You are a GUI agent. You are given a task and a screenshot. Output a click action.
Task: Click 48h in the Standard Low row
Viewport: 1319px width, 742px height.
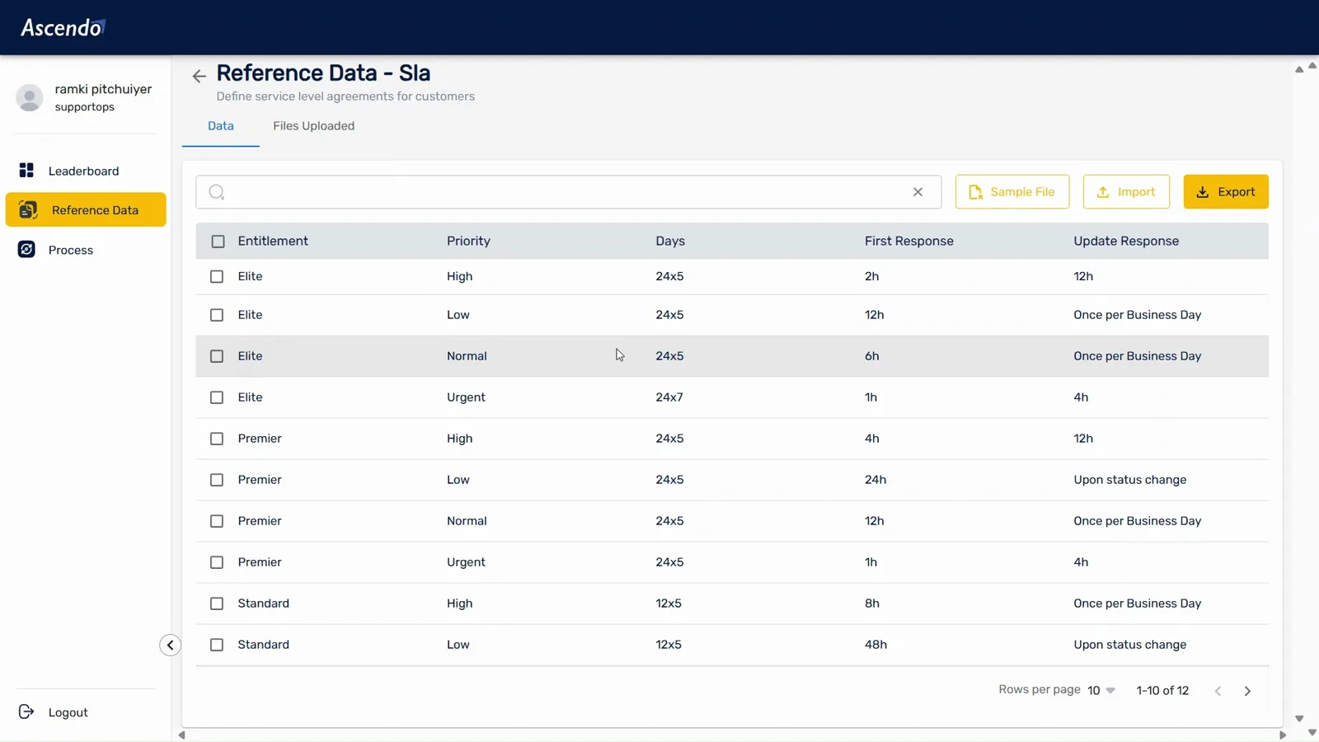875,645
